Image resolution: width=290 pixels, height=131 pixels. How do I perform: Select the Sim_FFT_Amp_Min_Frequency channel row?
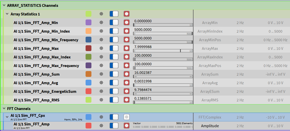click(46, 40)
